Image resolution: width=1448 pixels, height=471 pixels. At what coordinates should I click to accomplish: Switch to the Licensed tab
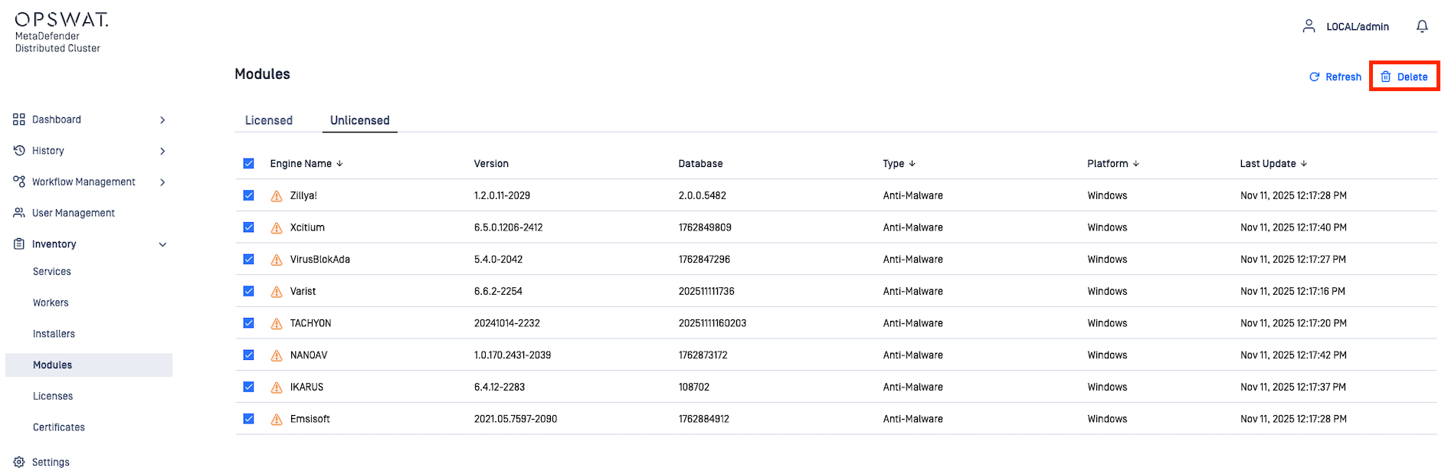coord(269,120)
